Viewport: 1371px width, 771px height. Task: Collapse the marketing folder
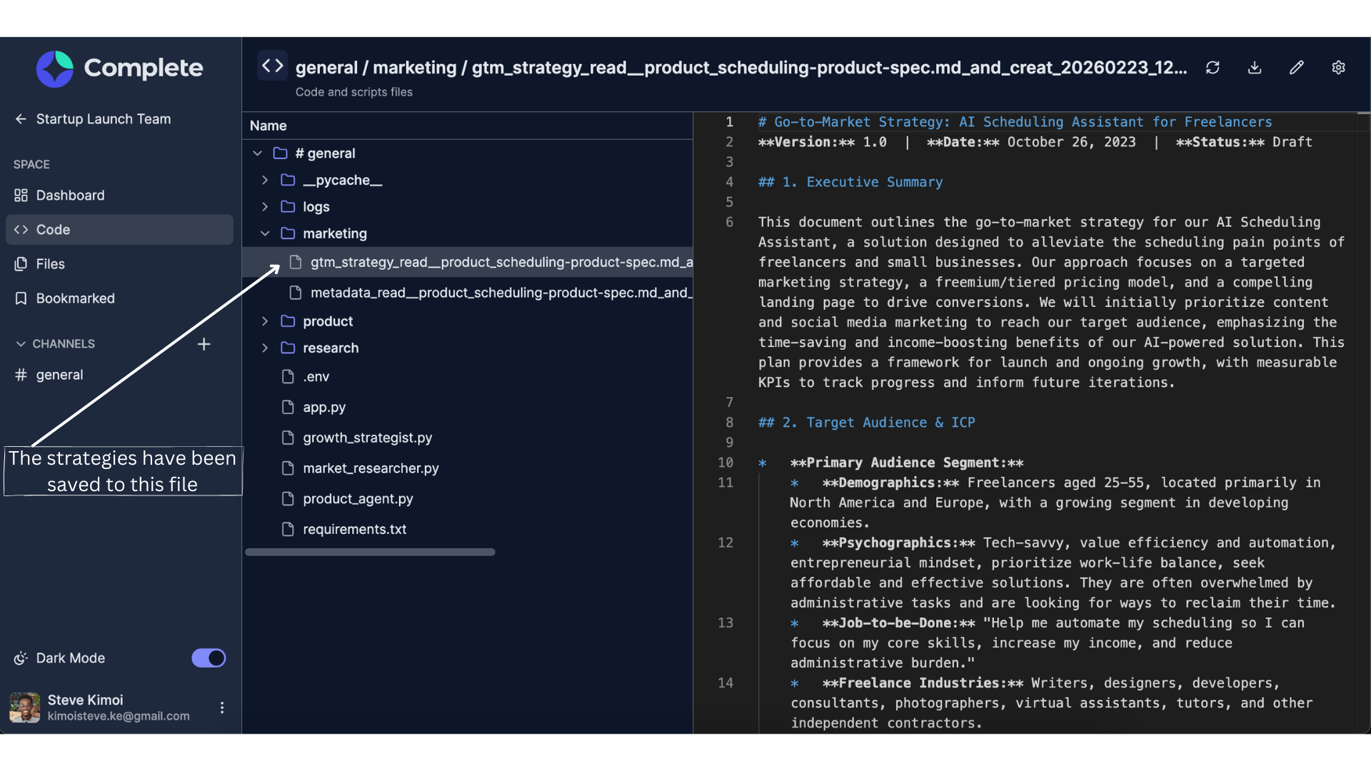click(x=265, y=233)
